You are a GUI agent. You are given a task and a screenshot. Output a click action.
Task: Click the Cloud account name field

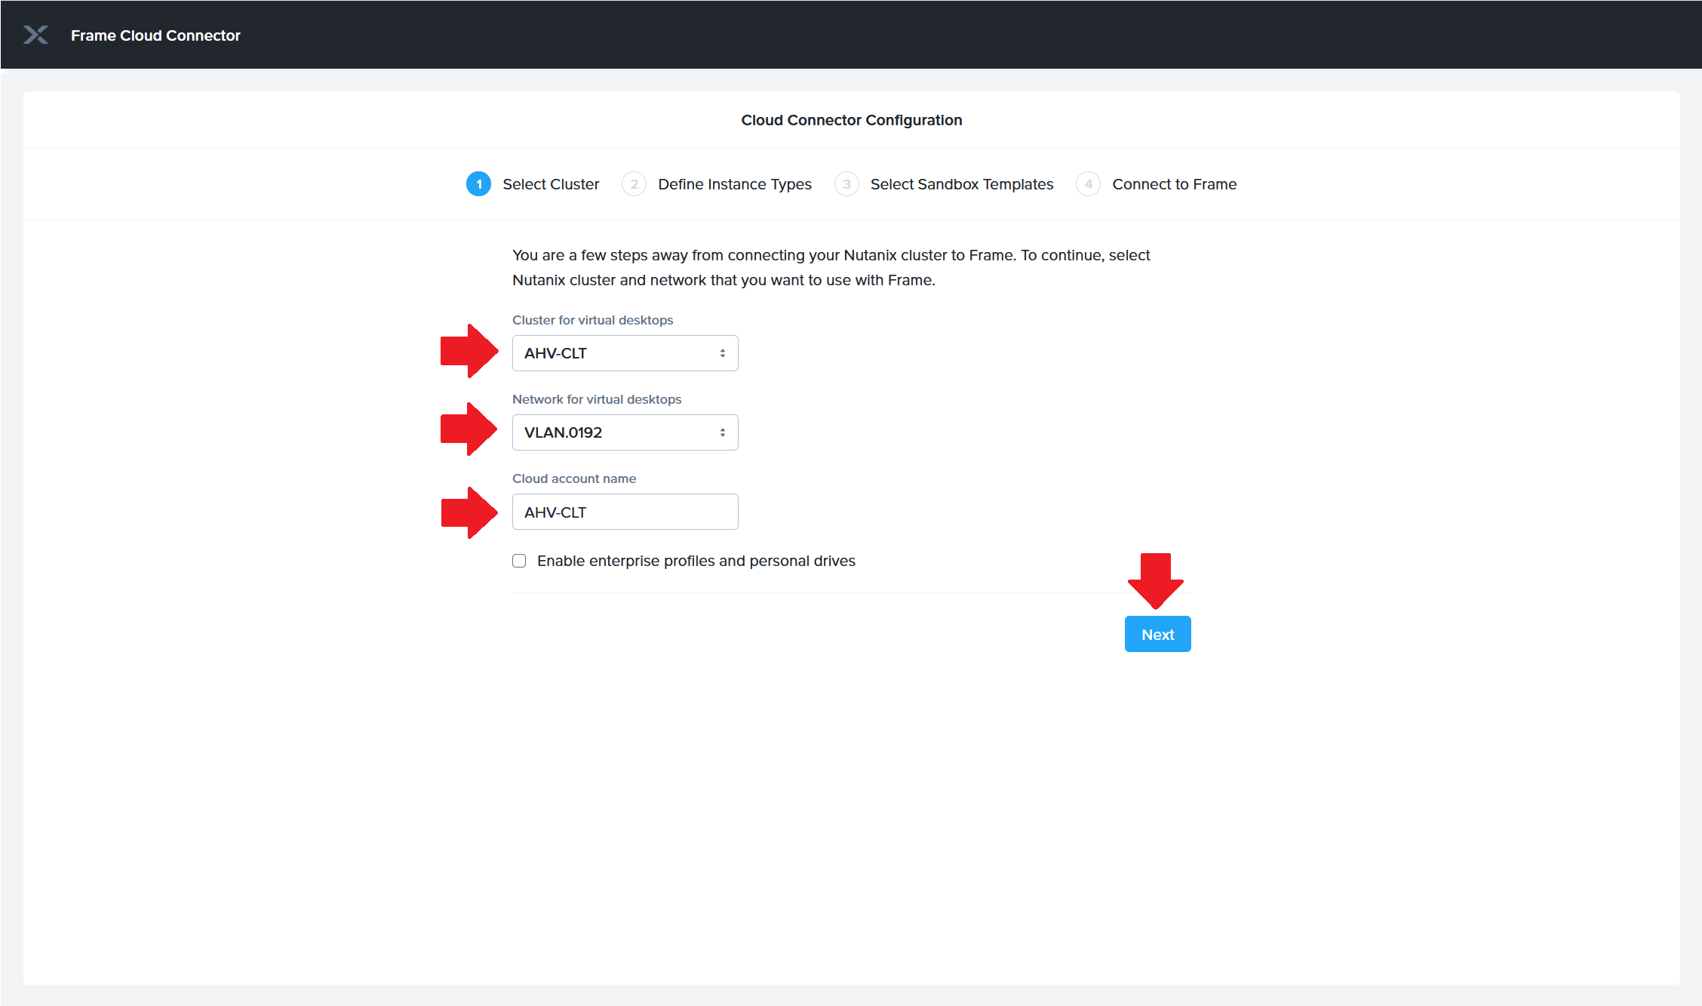pyautogui.click(x=625, y=512)
